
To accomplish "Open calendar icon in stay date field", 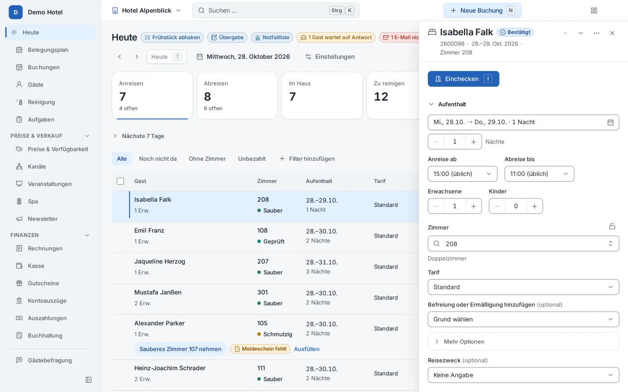I will coord(610,122).
